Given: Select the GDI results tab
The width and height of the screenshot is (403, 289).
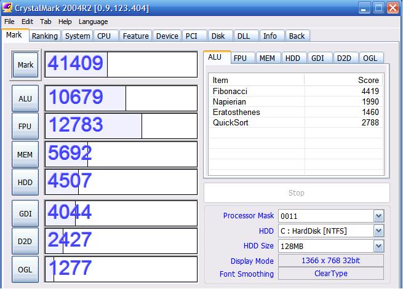Looking at the screenshot, I should click(320, 58).
